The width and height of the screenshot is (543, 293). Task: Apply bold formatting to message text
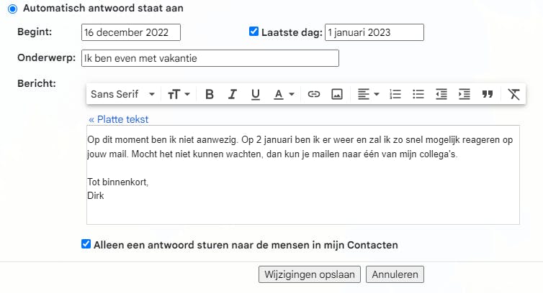pos(210,94)
